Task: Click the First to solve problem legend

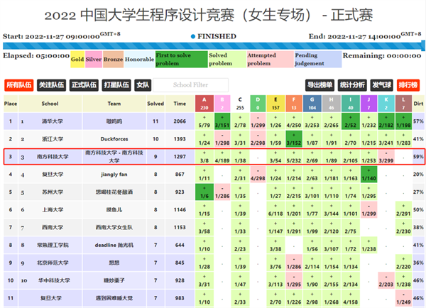Action: [x=181, y=60]
